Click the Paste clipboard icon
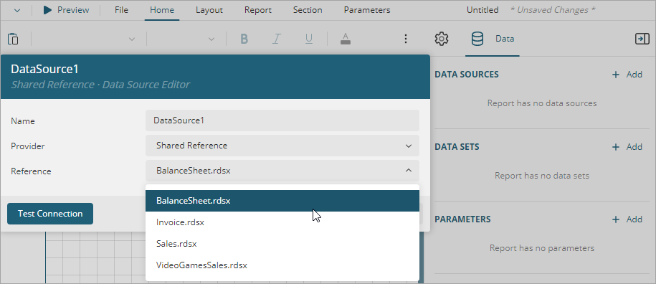The image size is (656, 284). pos(14,39)
